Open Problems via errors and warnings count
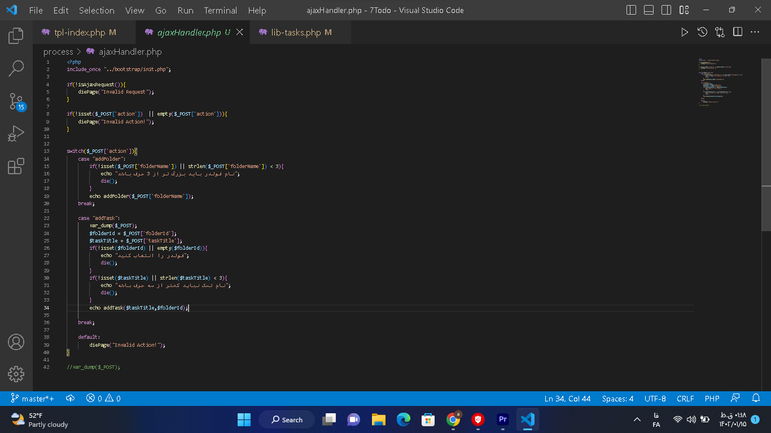771x433 pixels. pos(103,399)
